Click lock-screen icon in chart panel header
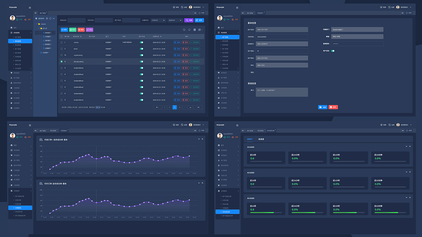Image resolution: width=422 pixels, height=237 pixels. click(174, 125)
